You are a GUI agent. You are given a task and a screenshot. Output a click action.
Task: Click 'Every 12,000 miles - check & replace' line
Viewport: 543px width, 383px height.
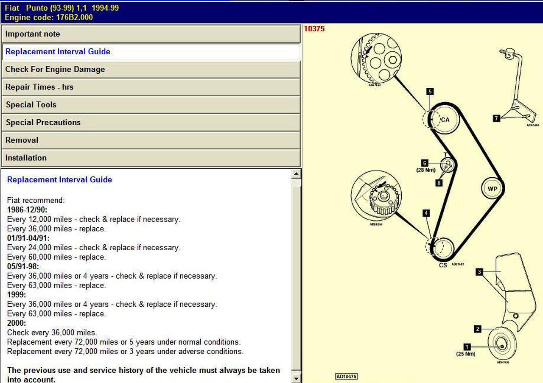click(x=94, y=219)
